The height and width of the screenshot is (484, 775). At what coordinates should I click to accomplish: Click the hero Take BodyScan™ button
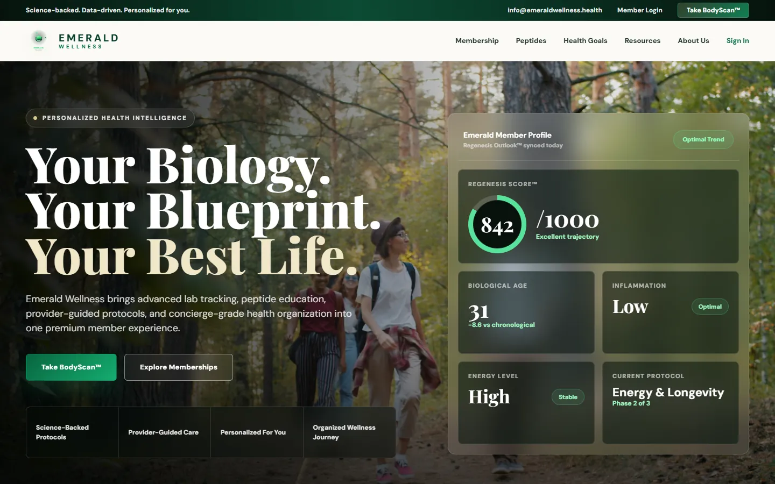tap(71, 367)
